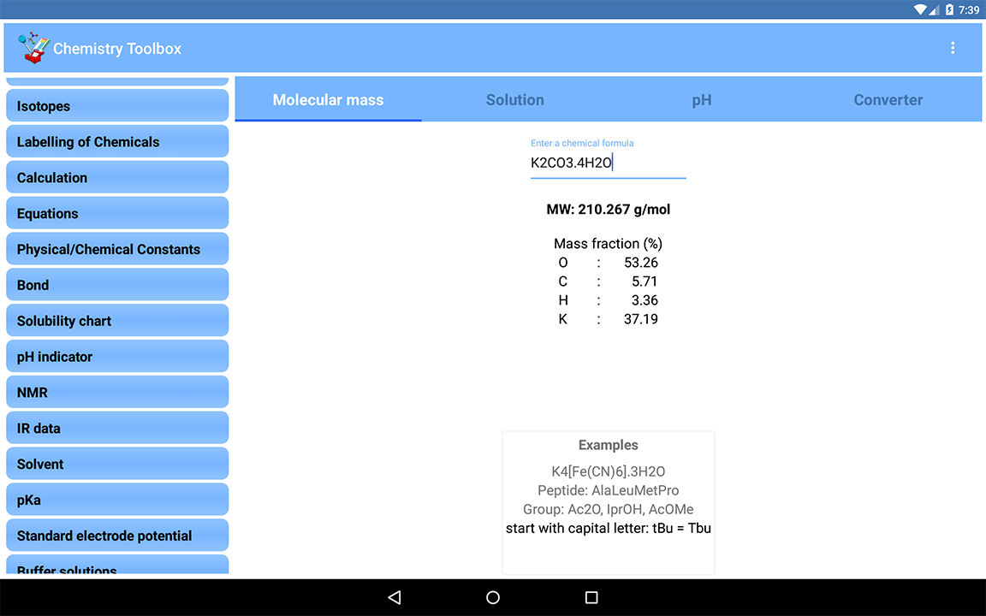
Task: Open the three-dot overflow menu
Action: [x=953, y=48]
